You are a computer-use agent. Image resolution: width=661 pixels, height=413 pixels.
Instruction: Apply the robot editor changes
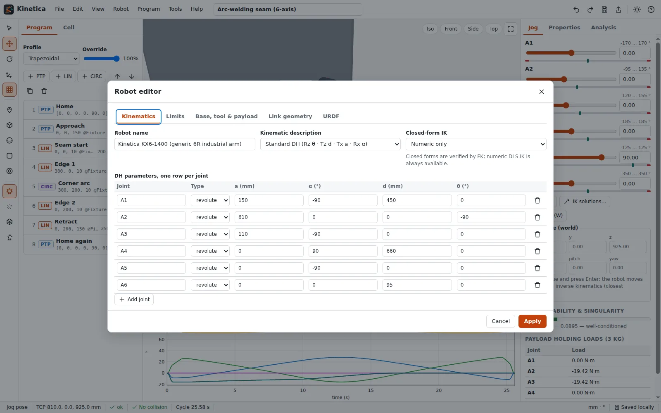coord(532,321)
